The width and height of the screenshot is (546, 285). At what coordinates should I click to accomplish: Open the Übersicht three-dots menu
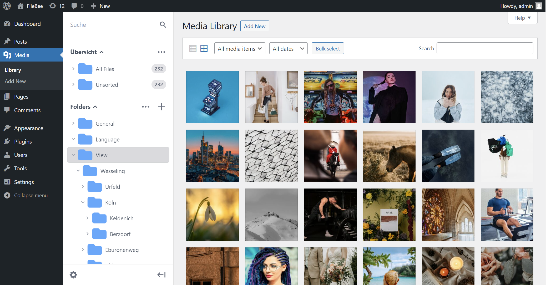pyautogui.click(x=161, y=52)
